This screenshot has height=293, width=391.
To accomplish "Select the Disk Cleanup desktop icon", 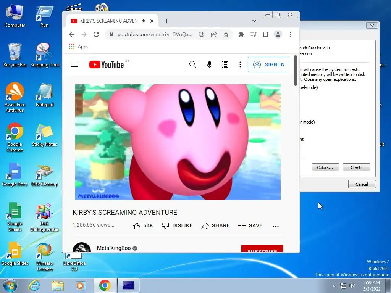I will tap(45, 175).
